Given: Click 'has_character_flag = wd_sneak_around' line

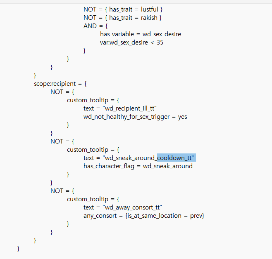Looking at the screenshot, I should point(138,166).
